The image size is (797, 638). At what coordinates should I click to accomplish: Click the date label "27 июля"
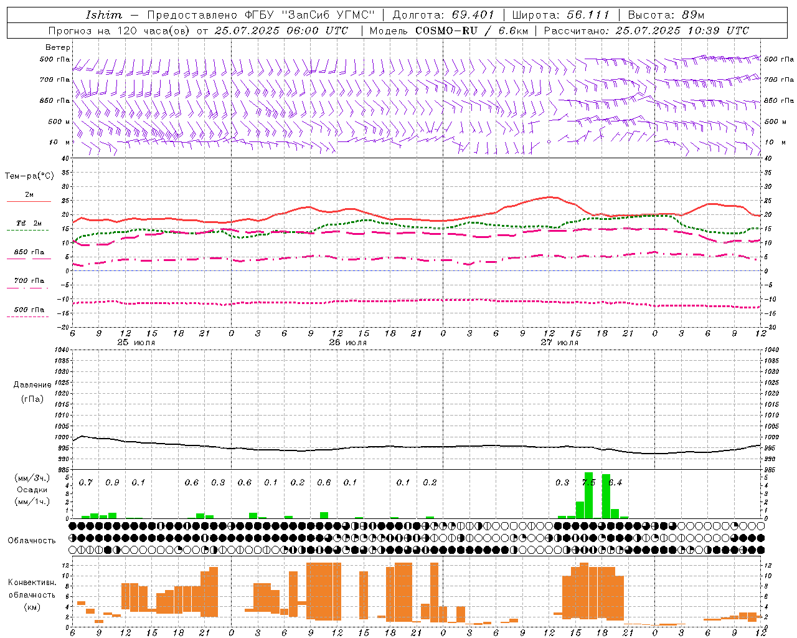pyautogui.click(x=560, y=343)
